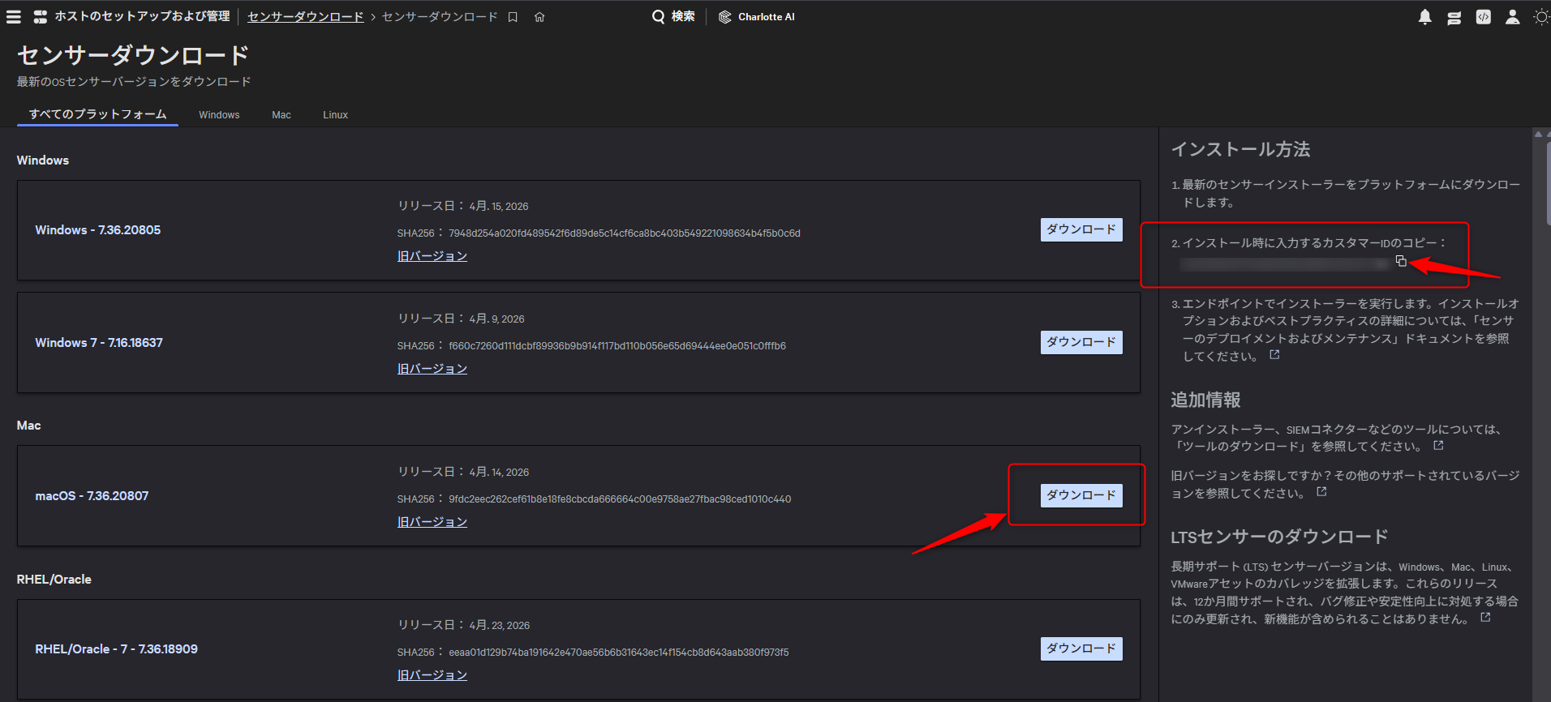The width and height of the screenshot is (1551, 702).
Task: Expand older versions for macOS sensor
Action: (x=432, y=522)
